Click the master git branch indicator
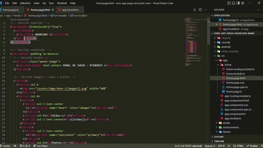263x148 pixels. point(5,146)
